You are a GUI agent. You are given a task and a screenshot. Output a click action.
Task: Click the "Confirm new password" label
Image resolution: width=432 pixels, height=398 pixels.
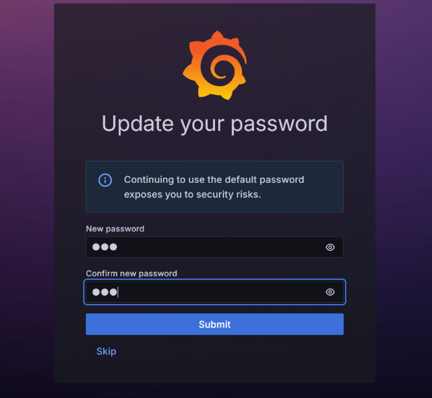(131, 274)
